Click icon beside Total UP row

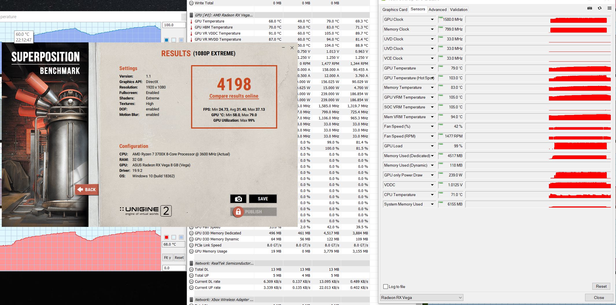(191, 276)
